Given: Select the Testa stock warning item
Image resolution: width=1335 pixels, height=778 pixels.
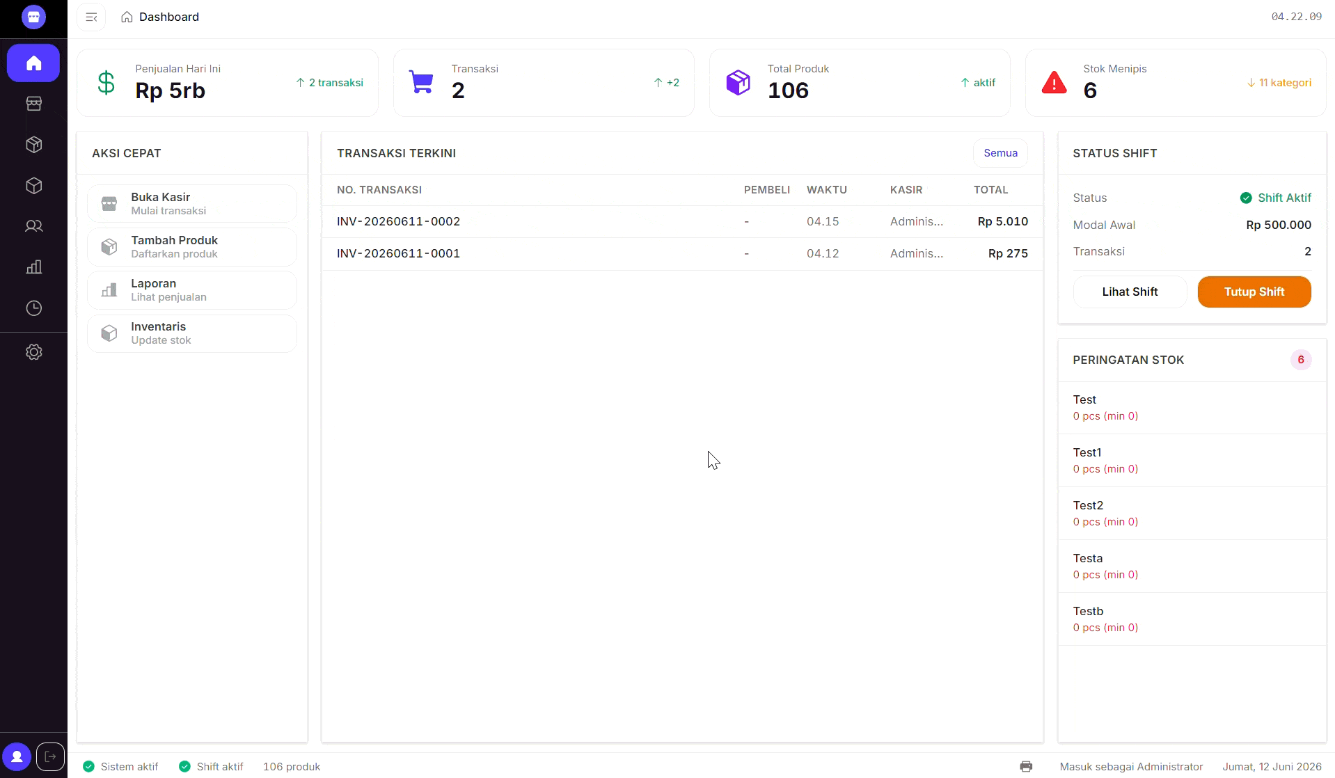Looking at the screenshot, I should 1192,566.
